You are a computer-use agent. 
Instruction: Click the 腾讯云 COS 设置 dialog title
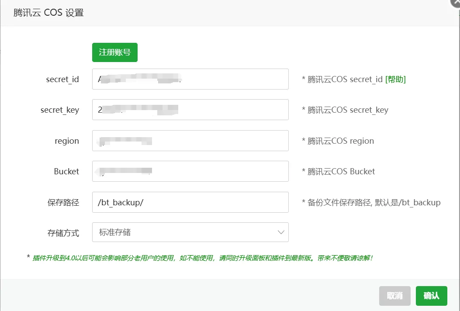[x=48, y=13]
